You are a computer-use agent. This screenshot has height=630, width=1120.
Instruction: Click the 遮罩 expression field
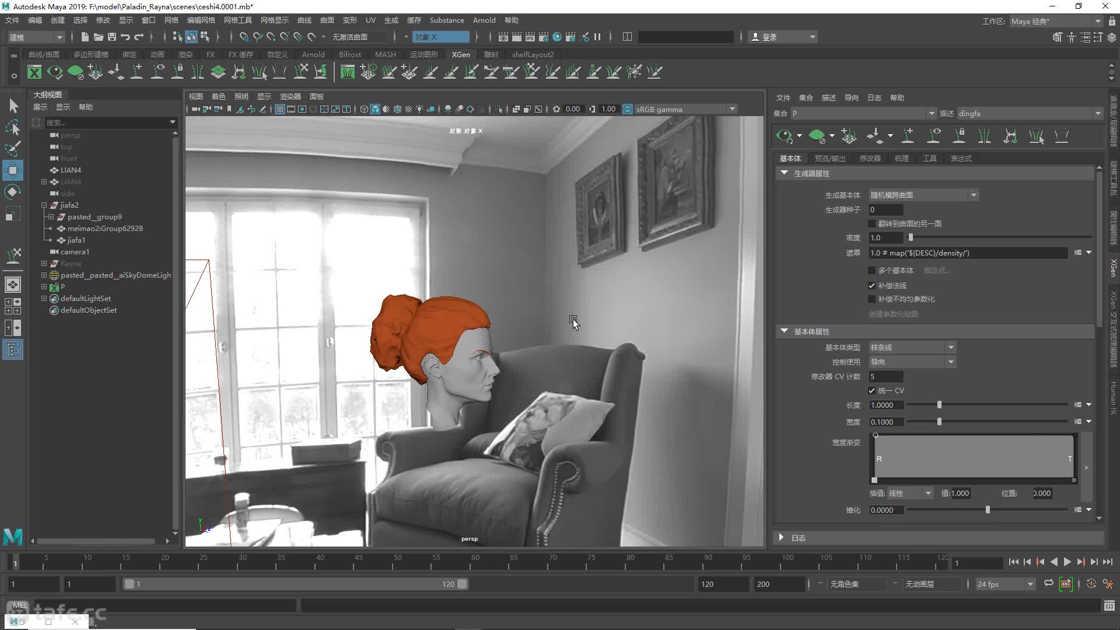coord(968,253)
